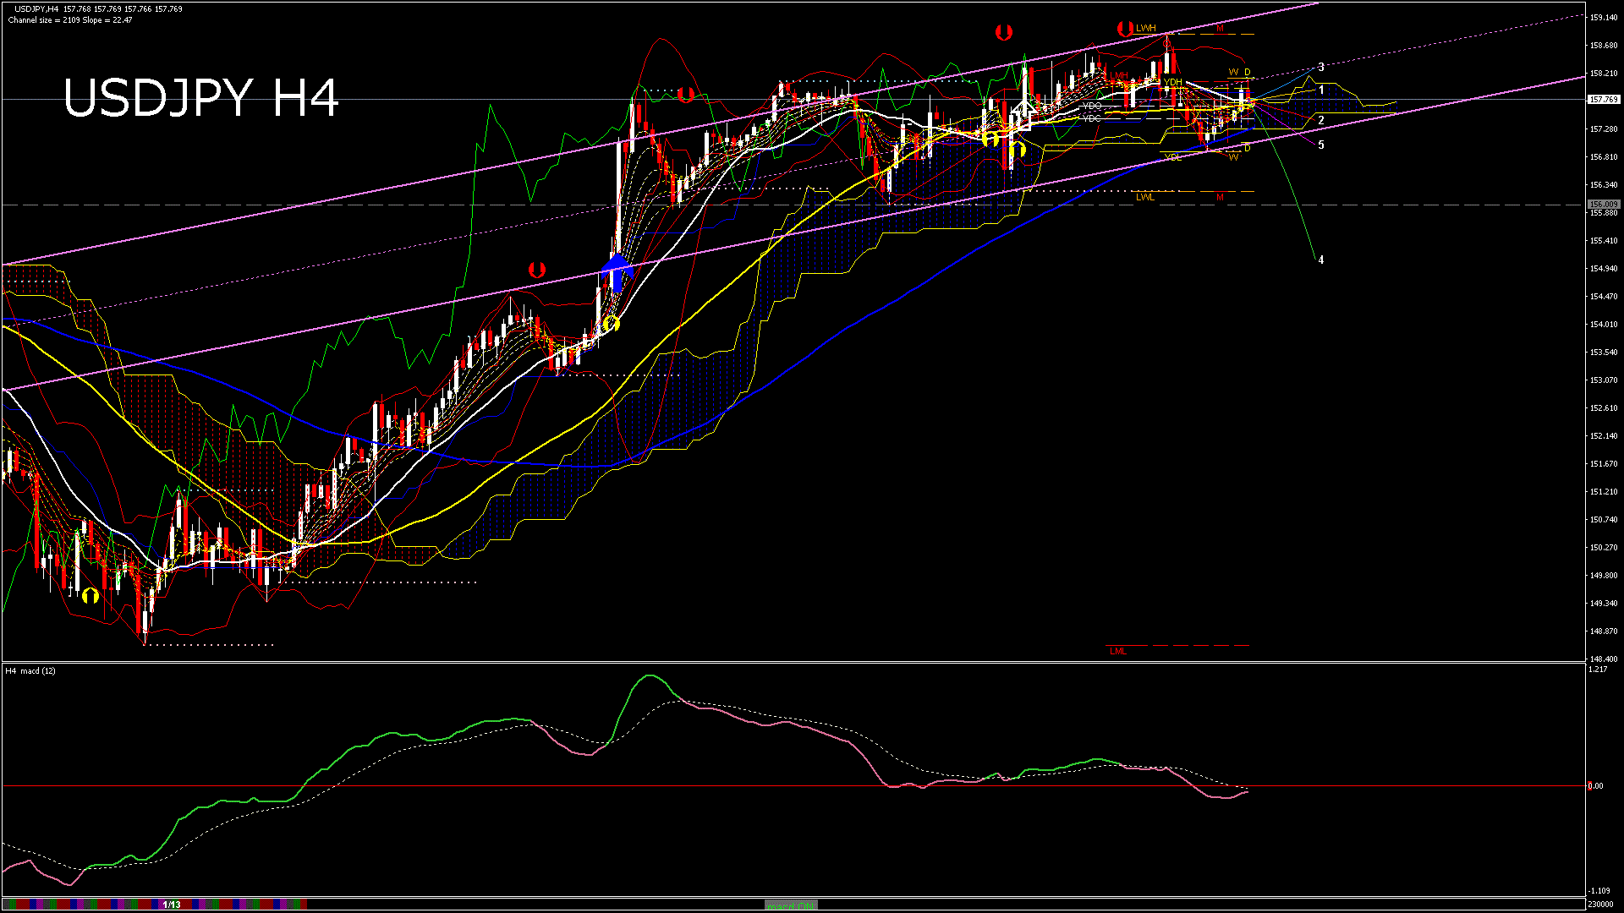Click the yellow up arrow at bottom-left lows

91,596
